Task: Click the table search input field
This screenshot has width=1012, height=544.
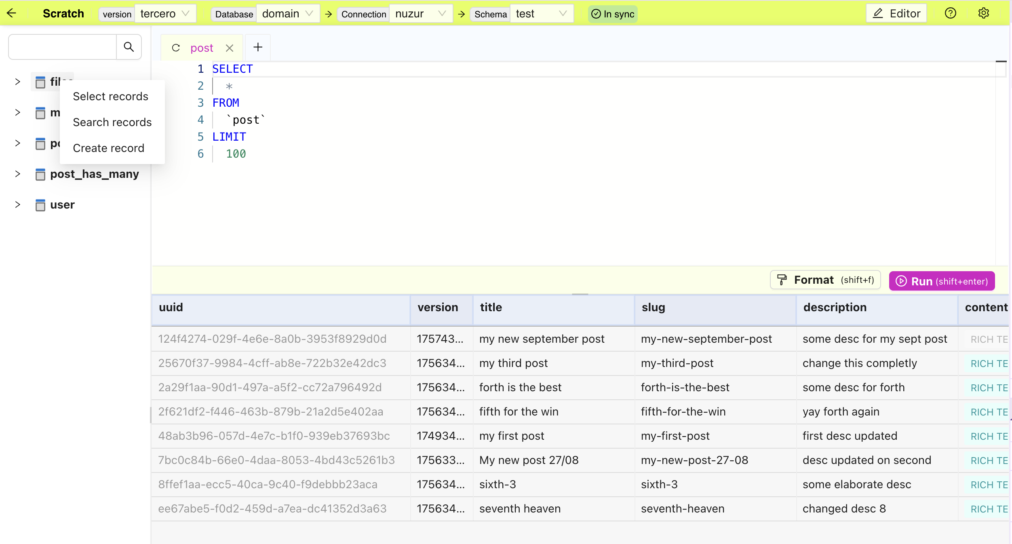Action: [x=63, y=47]
